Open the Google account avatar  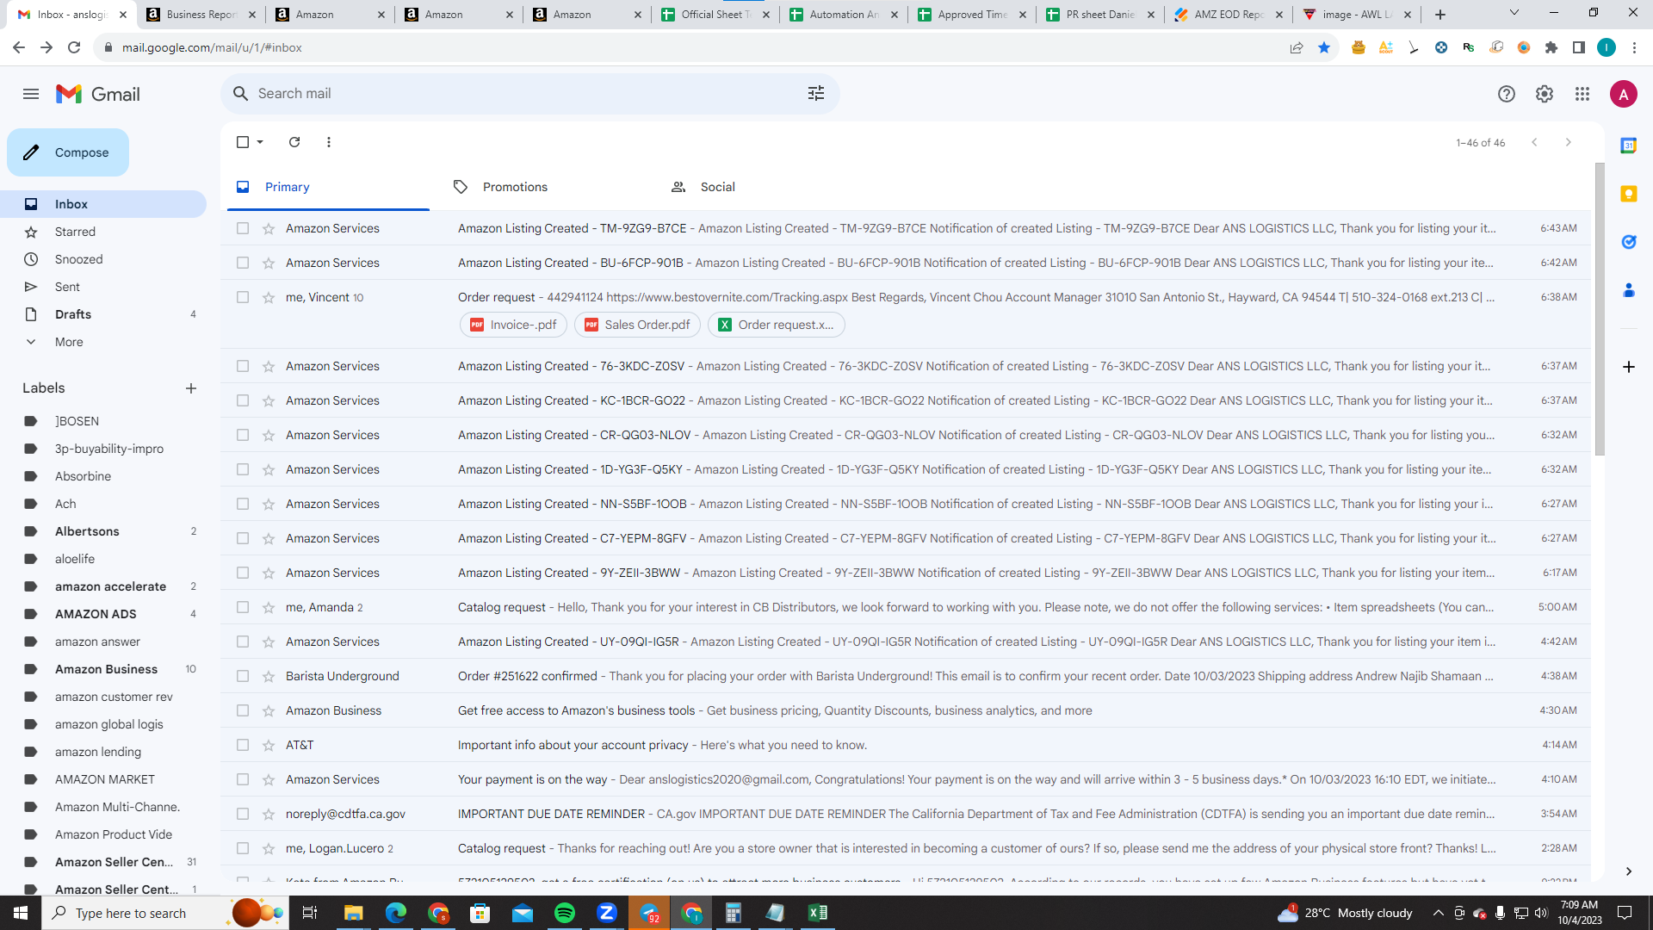click(1624, 94)
